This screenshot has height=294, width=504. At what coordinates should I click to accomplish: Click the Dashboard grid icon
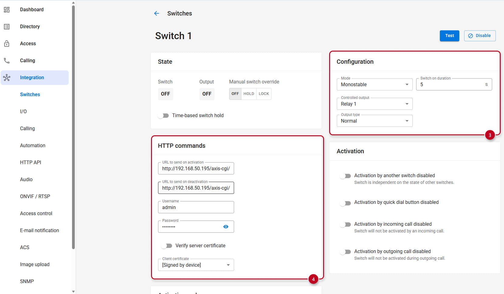[x=7, y=10]
